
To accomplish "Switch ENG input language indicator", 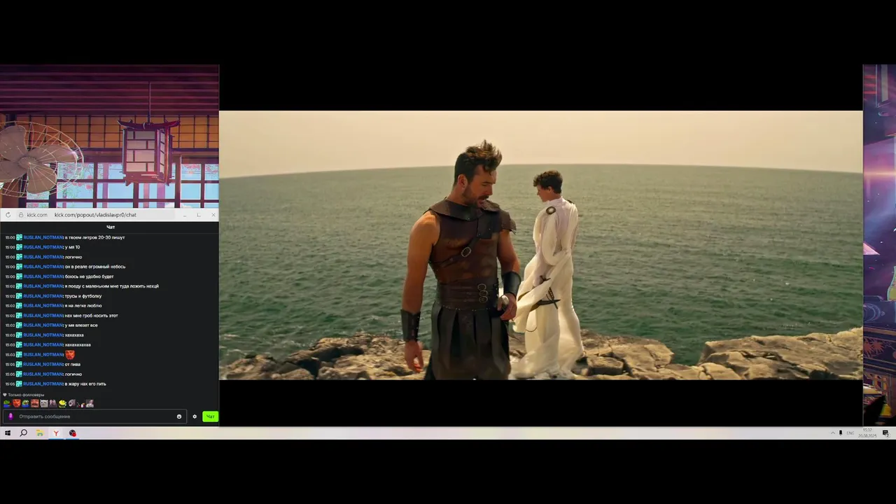I will 850,433.
